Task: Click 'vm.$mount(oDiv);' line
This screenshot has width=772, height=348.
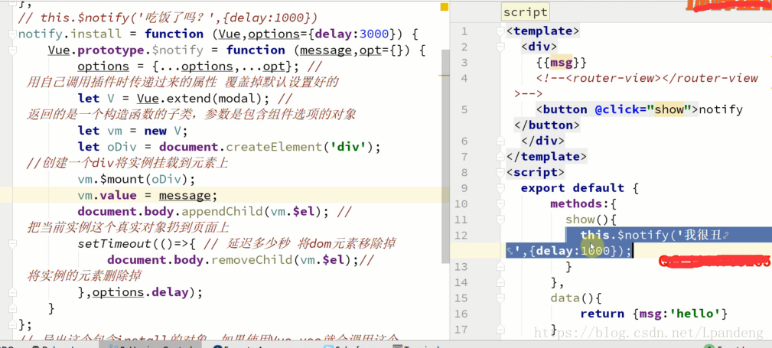Action: [x=136, y=179]
